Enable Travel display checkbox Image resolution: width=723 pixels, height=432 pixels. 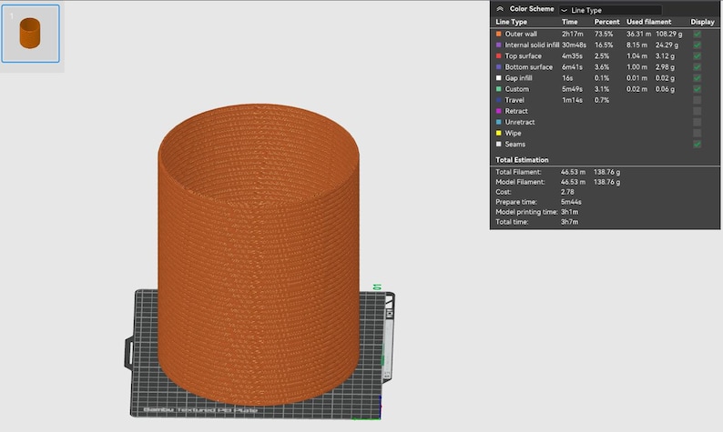(698, 100)
